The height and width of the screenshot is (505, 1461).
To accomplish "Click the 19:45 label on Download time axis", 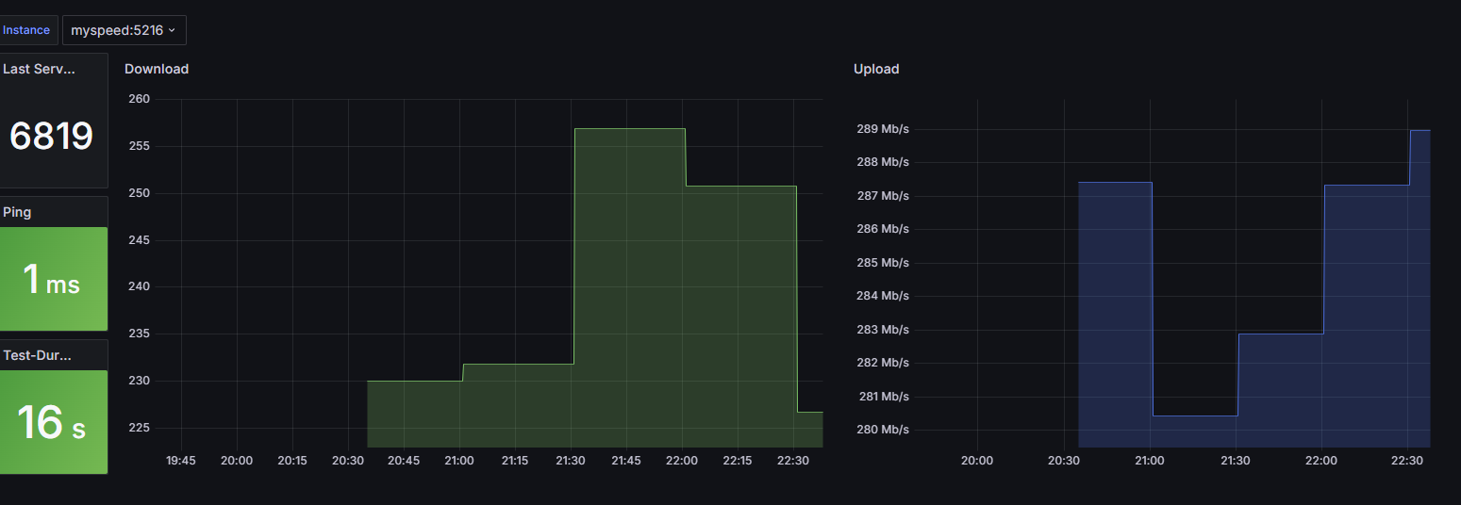I will [x=181, y=461].
